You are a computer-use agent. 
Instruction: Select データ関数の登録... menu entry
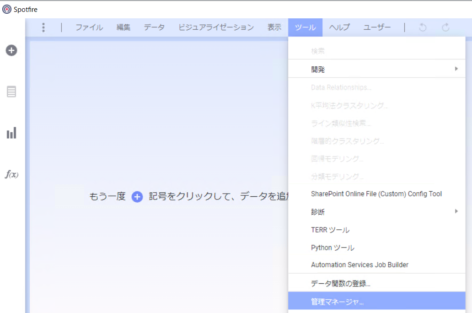click(376, 283)
